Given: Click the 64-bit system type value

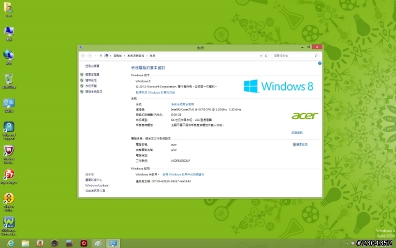Looking at the screenshot, I should pyautogui.click(x=191, y=120).
